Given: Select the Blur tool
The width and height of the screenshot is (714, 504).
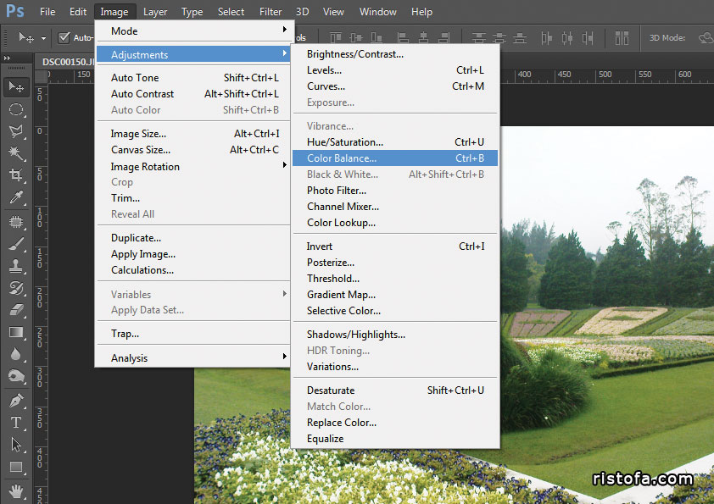Looking at the screenshot, I should point(16,354).
